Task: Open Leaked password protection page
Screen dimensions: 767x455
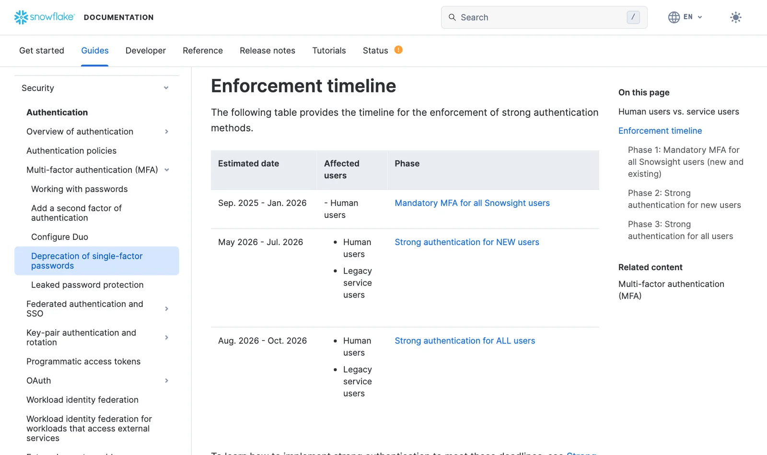Action: point(87,285)
